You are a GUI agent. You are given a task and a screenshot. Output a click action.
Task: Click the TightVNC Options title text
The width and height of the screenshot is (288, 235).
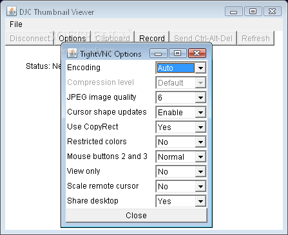point(111,54)
